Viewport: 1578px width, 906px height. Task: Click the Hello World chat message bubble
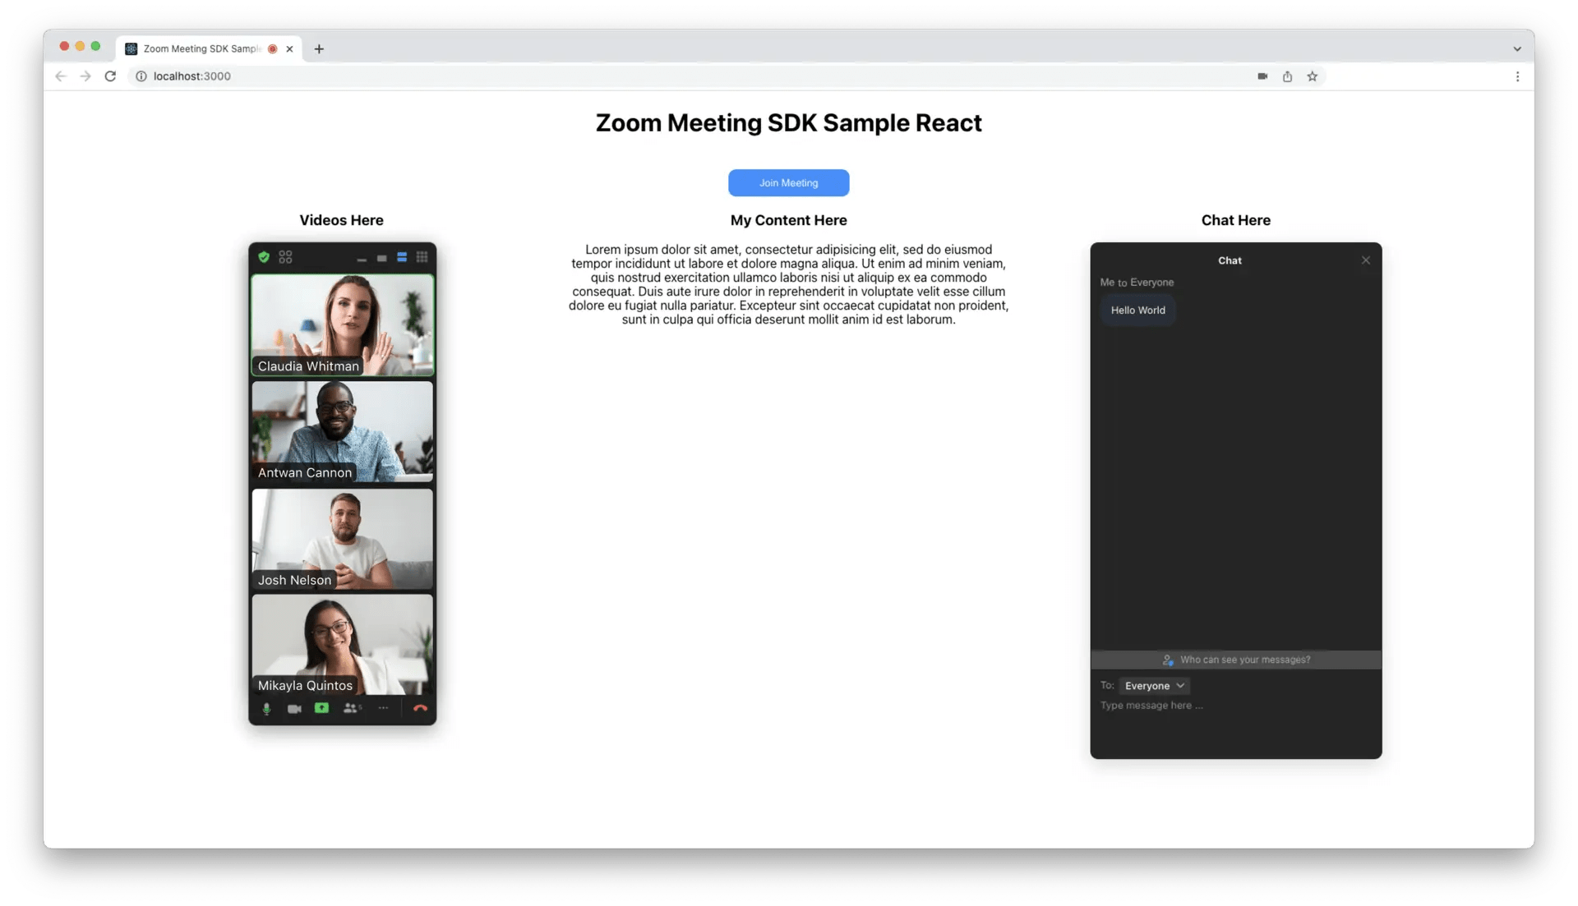[x=1137, y=310]
